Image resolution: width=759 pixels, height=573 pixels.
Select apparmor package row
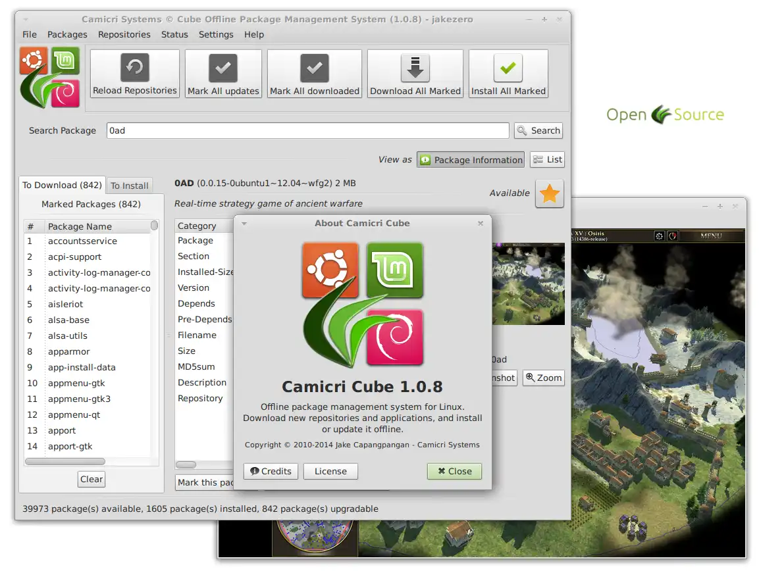[88, 352]
